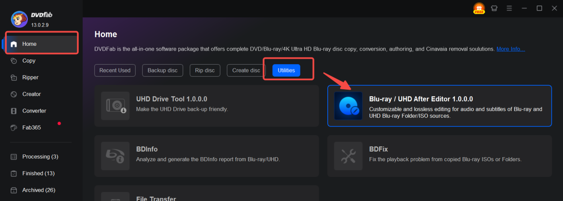Open the skin shirt icon in title bar
563x201 pixels.
[494, 8]
